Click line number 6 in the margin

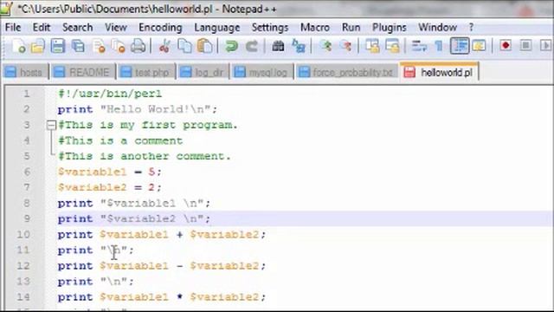click(27, 172)
